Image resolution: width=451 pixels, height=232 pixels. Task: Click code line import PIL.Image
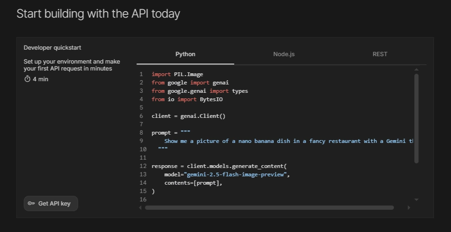click(x=177, y=74)
